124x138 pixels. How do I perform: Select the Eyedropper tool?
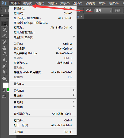[4, 36]
